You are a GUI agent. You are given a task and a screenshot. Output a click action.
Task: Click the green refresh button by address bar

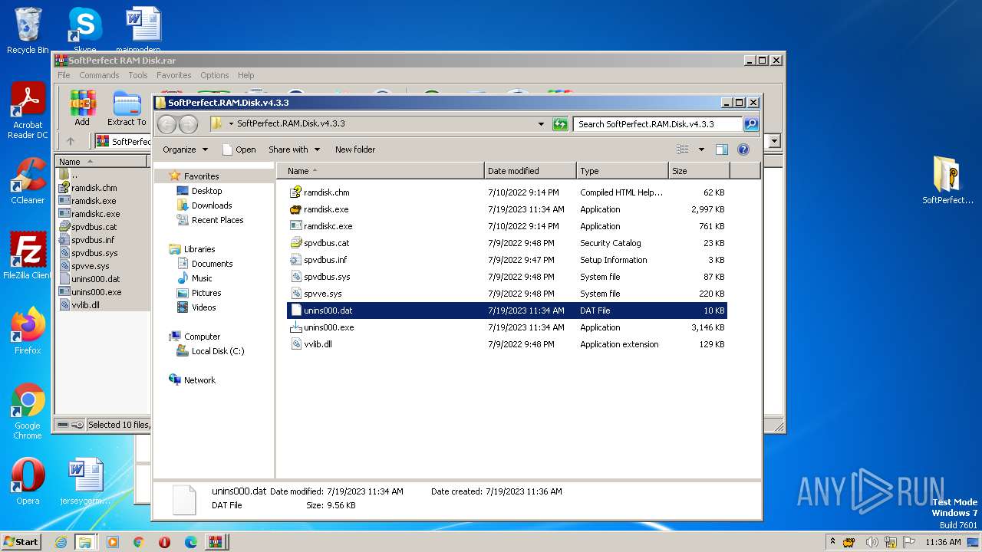(x=560, y=123)
